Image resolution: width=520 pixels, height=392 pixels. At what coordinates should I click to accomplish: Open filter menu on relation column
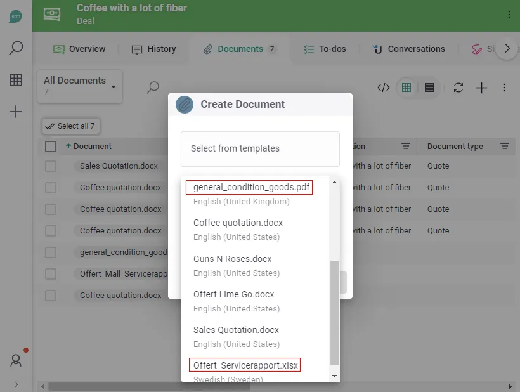406,146
